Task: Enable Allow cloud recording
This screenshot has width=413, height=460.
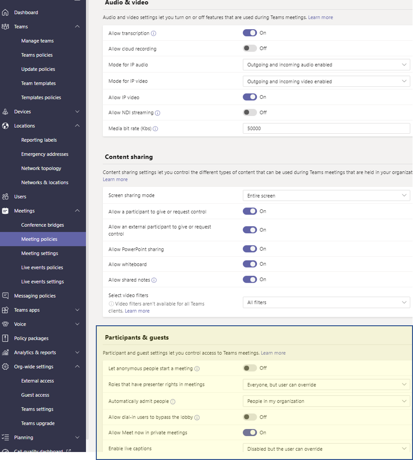Action: (249, 48)
